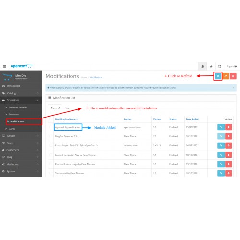Check the Blog For Opencart row checkbox
Image resolution: width=240 pixels, height=240 pixels.
[51, 136]
